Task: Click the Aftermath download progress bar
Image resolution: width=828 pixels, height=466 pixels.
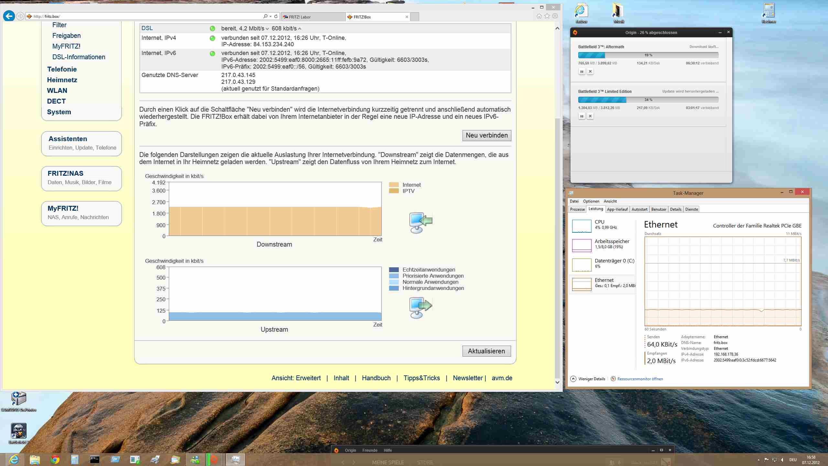Action: coord(648,55)
